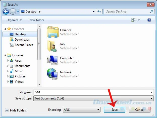Hide Folders using the round arrow icon
The width and height of the screenshot is (157, 118).
(x=7, y=110)
